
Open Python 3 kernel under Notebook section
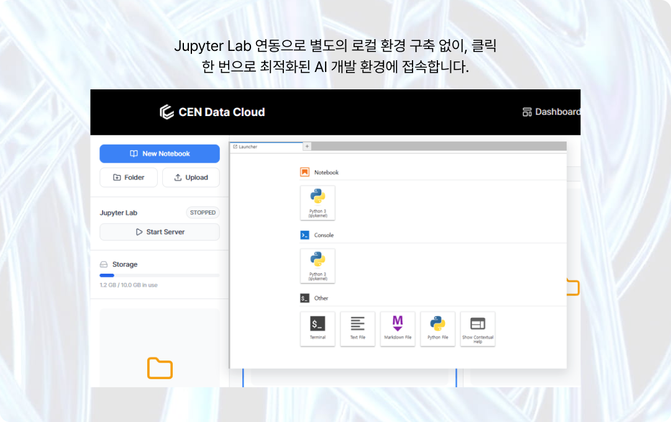(x=317, y=202)
